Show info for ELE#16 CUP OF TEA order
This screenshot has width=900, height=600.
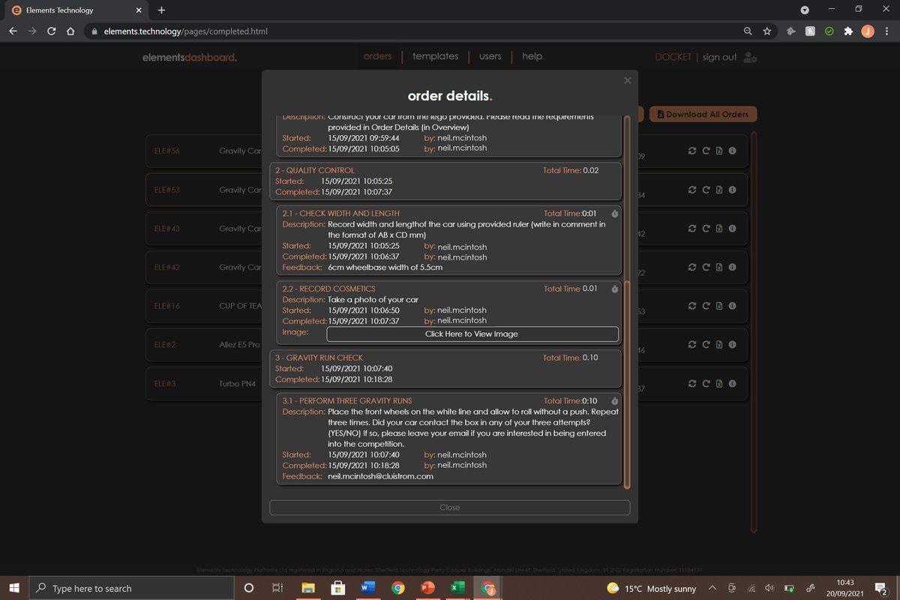tap(732, 306)
